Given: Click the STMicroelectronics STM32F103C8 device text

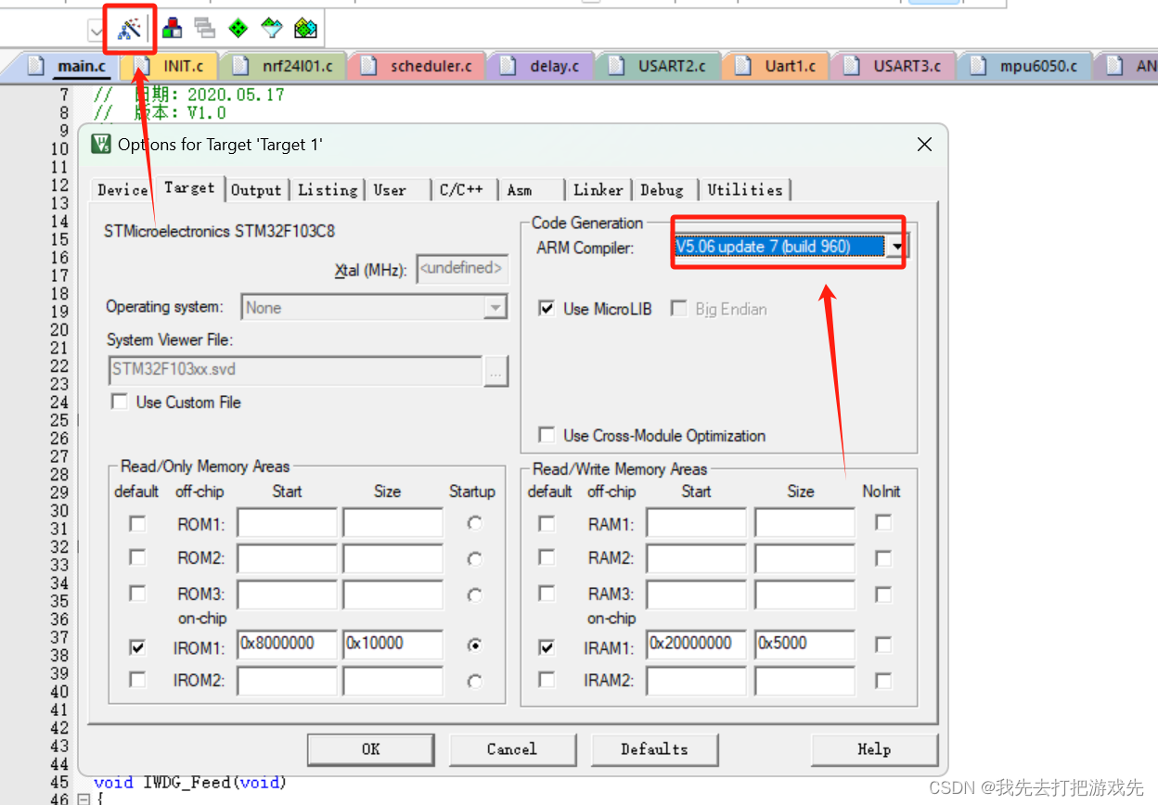Looking at the screenshot, I should [220, 232].
